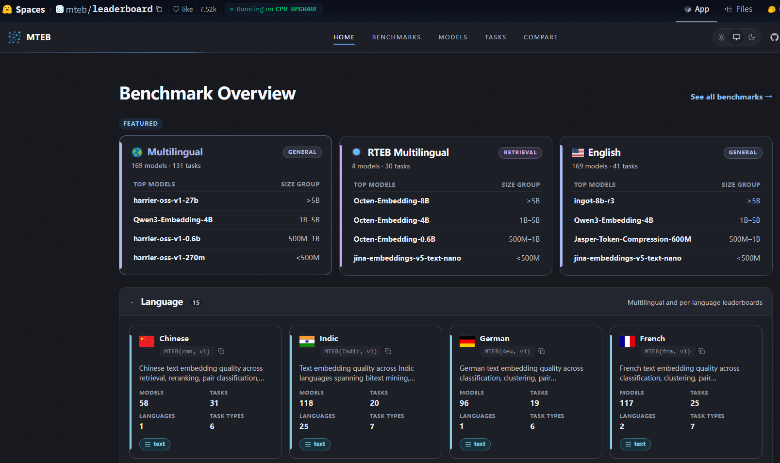Image resolution: width=780 pixels, height=463 pixels.
Task: Click the FEATURED badge
Action: 140,124
